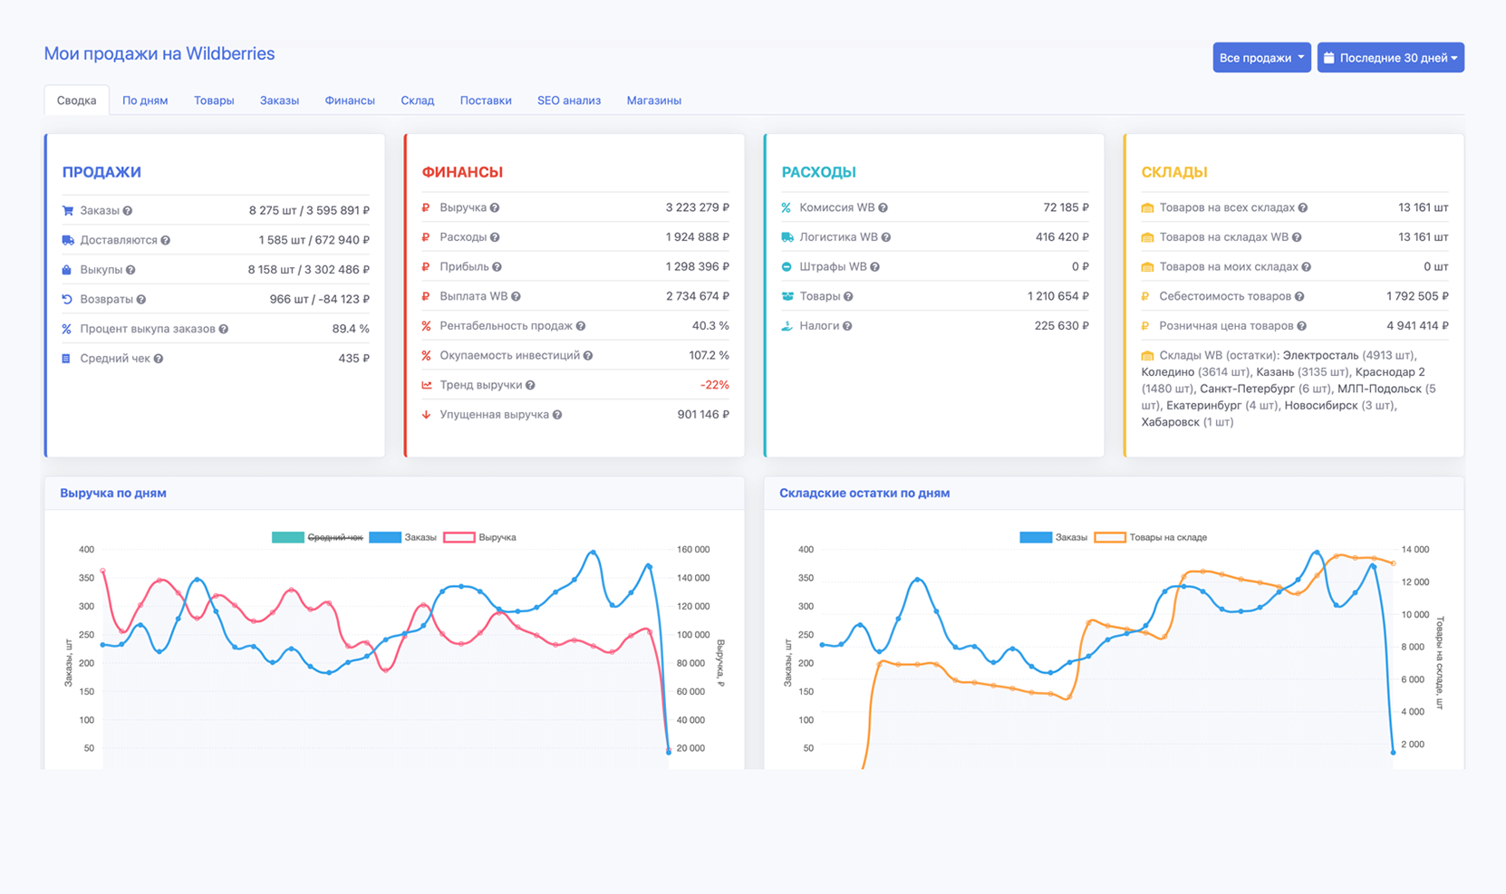Click help icon beside Тренд выручки
1506x894 pixels.
[x=530, y=386]
